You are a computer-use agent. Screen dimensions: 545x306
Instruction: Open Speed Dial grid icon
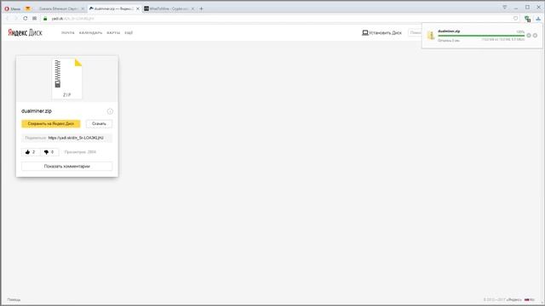point(34,19)
